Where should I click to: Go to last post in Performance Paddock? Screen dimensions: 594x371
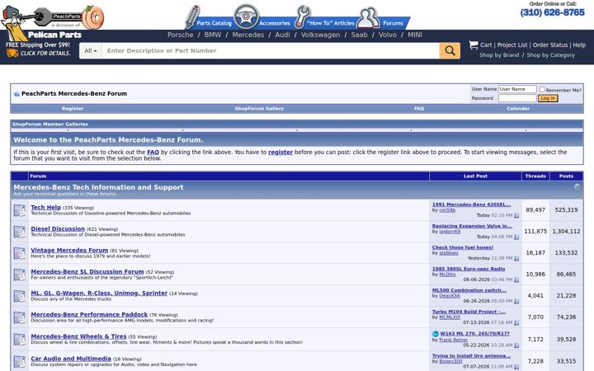516,323
